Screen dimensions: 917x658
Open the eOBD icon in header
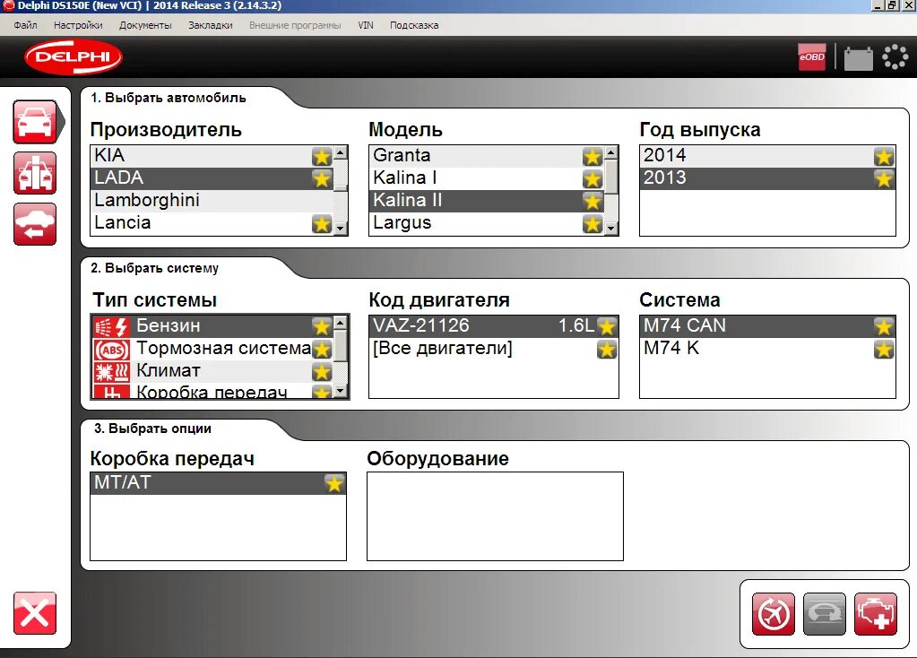point(812,56)
